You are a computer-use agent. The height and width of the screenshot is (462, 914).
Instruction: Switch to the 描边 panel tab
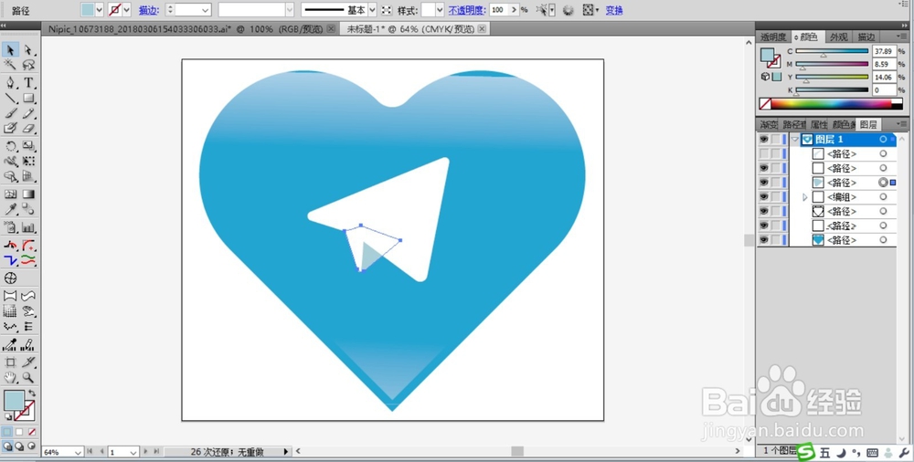click(866, 37)
